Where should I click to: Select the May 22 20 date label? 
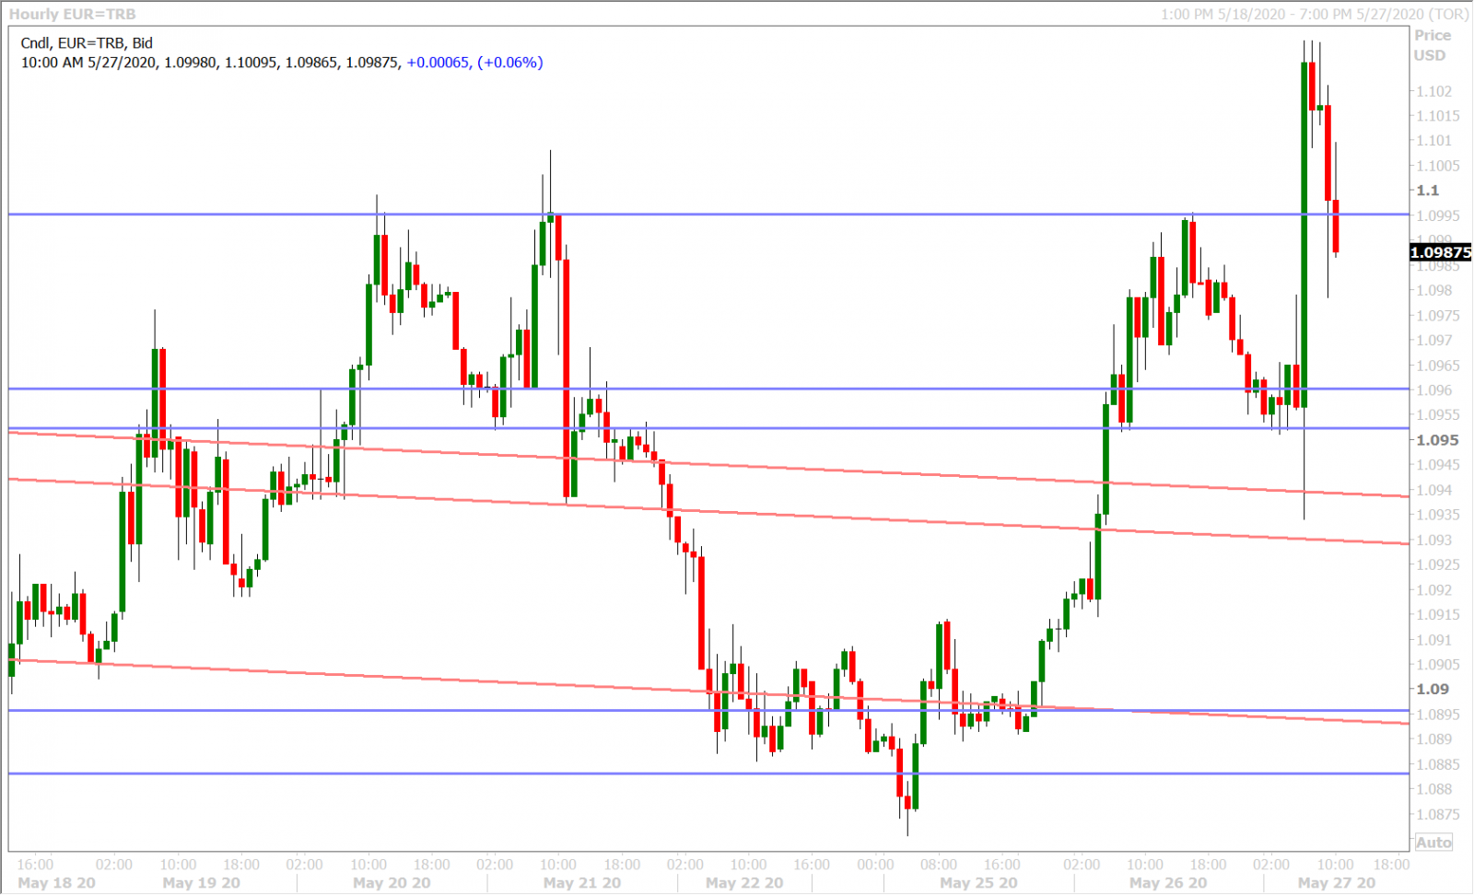tap(744, 883)
